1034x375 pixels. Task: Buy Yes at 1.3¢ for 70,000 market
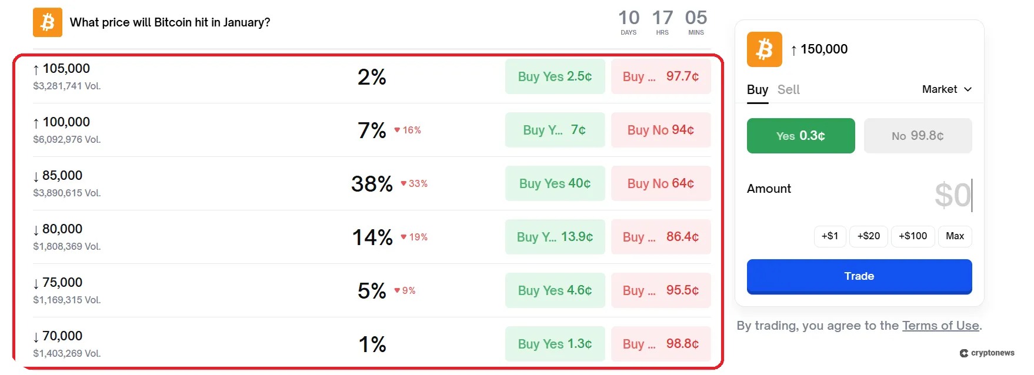555,344
